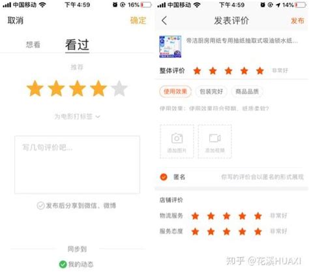This screenshot has width=309, height=274.
Task: Tap the fifth star of 服务态度 rating
Action: point(258,232)
